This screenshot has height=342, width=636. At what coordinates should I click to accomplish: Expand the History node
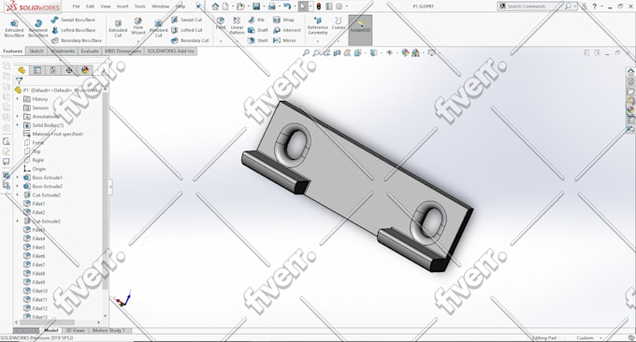tap(18, 99)
